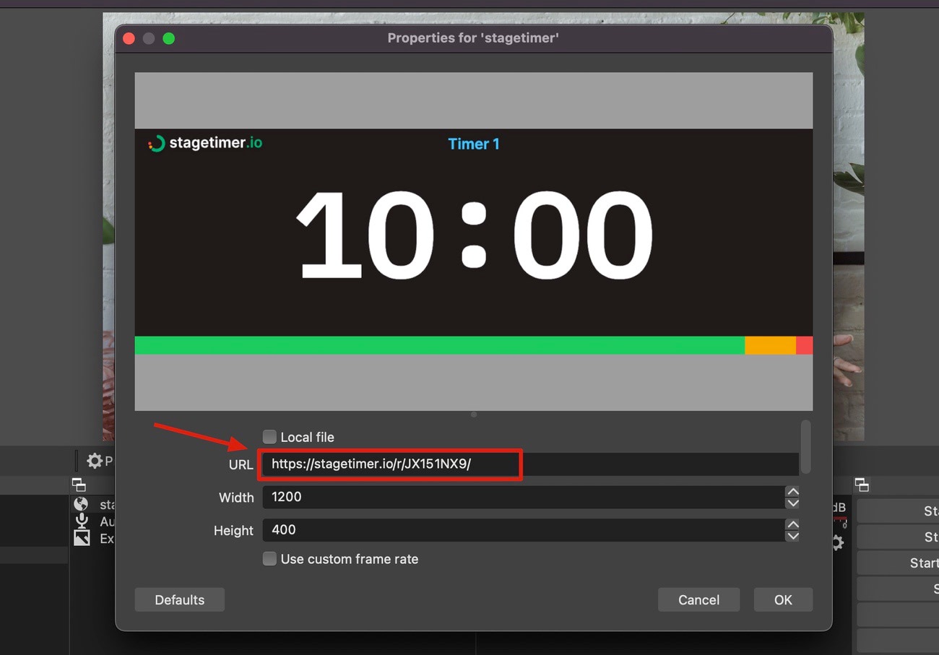Open the Properties gear in the Sources panel header
Image resolution: width=939 pixels, height=655 pixels.
(93, 460)
